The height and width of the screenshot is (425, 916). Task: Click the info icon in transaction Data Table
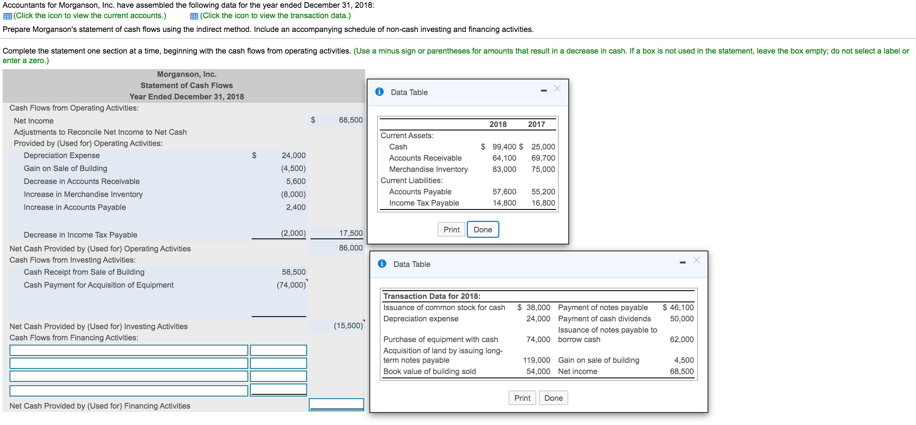pyautogui.click(x=382, y=263)
